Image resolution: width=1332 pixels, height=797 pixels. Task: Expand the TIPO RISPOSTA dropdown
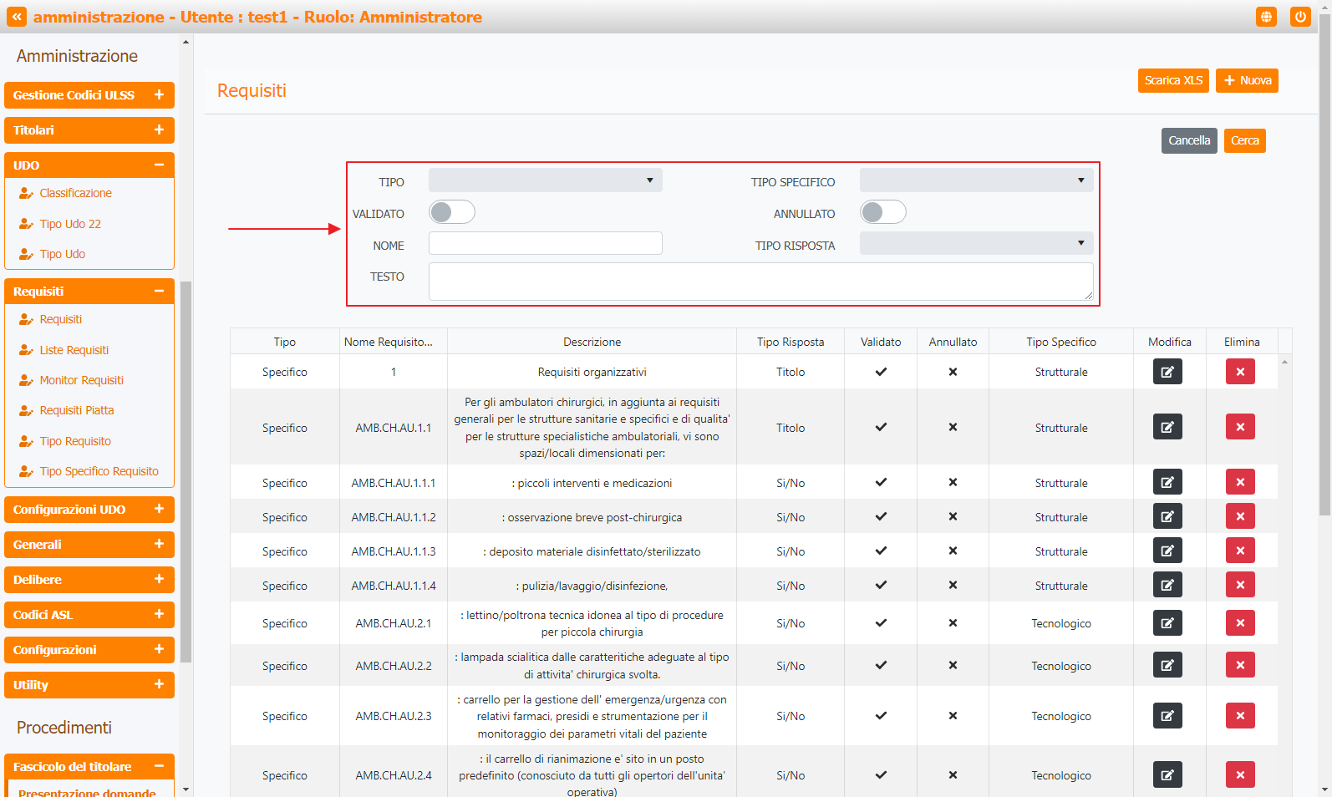click(976, 244)
